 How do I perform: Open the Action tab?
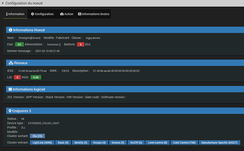(67, 14)
